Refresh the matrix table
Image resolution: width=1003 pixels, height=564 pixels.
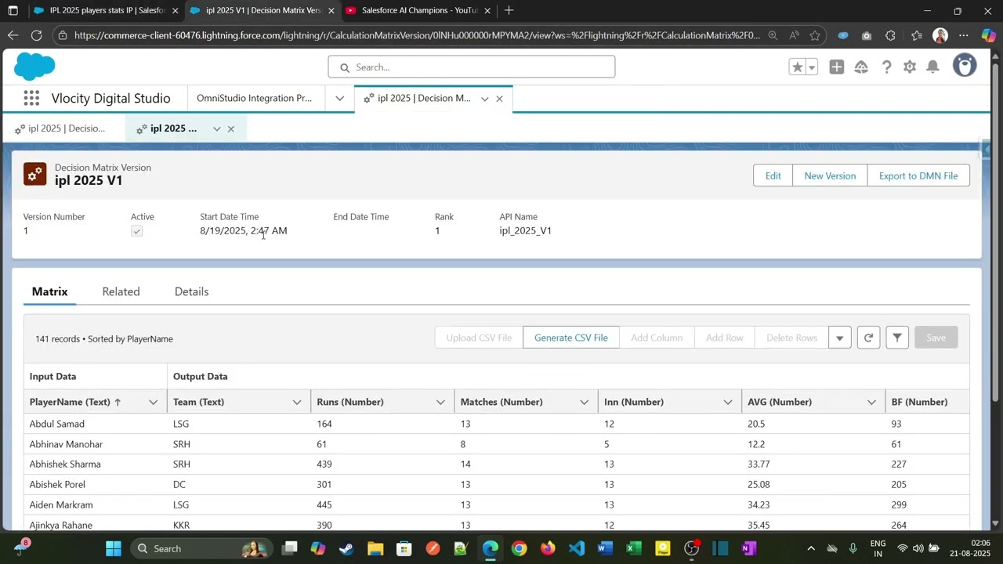pos(868,338)
